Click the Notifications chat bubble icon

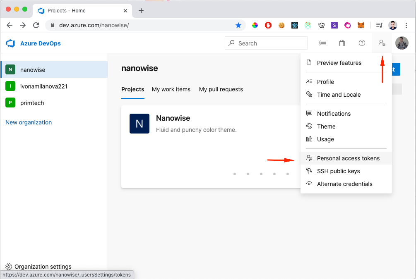click(309, 113)
